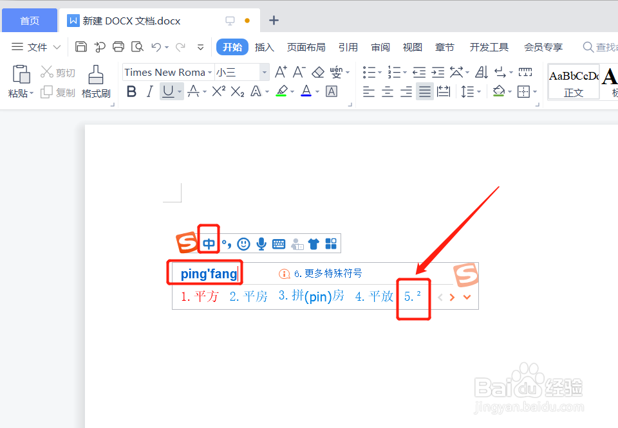Open Sogou toolbox grid icon

pyautogui.click(x=331, y=244)
